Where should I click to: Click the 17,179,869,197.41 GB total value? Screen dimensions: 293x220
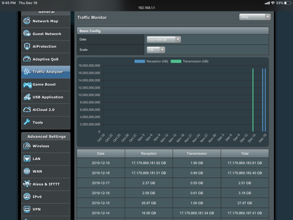point(245,213)
